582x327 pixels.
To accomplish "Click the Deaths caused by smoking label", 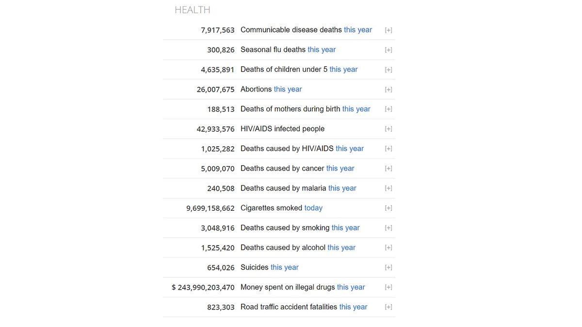I will (285, 228).
